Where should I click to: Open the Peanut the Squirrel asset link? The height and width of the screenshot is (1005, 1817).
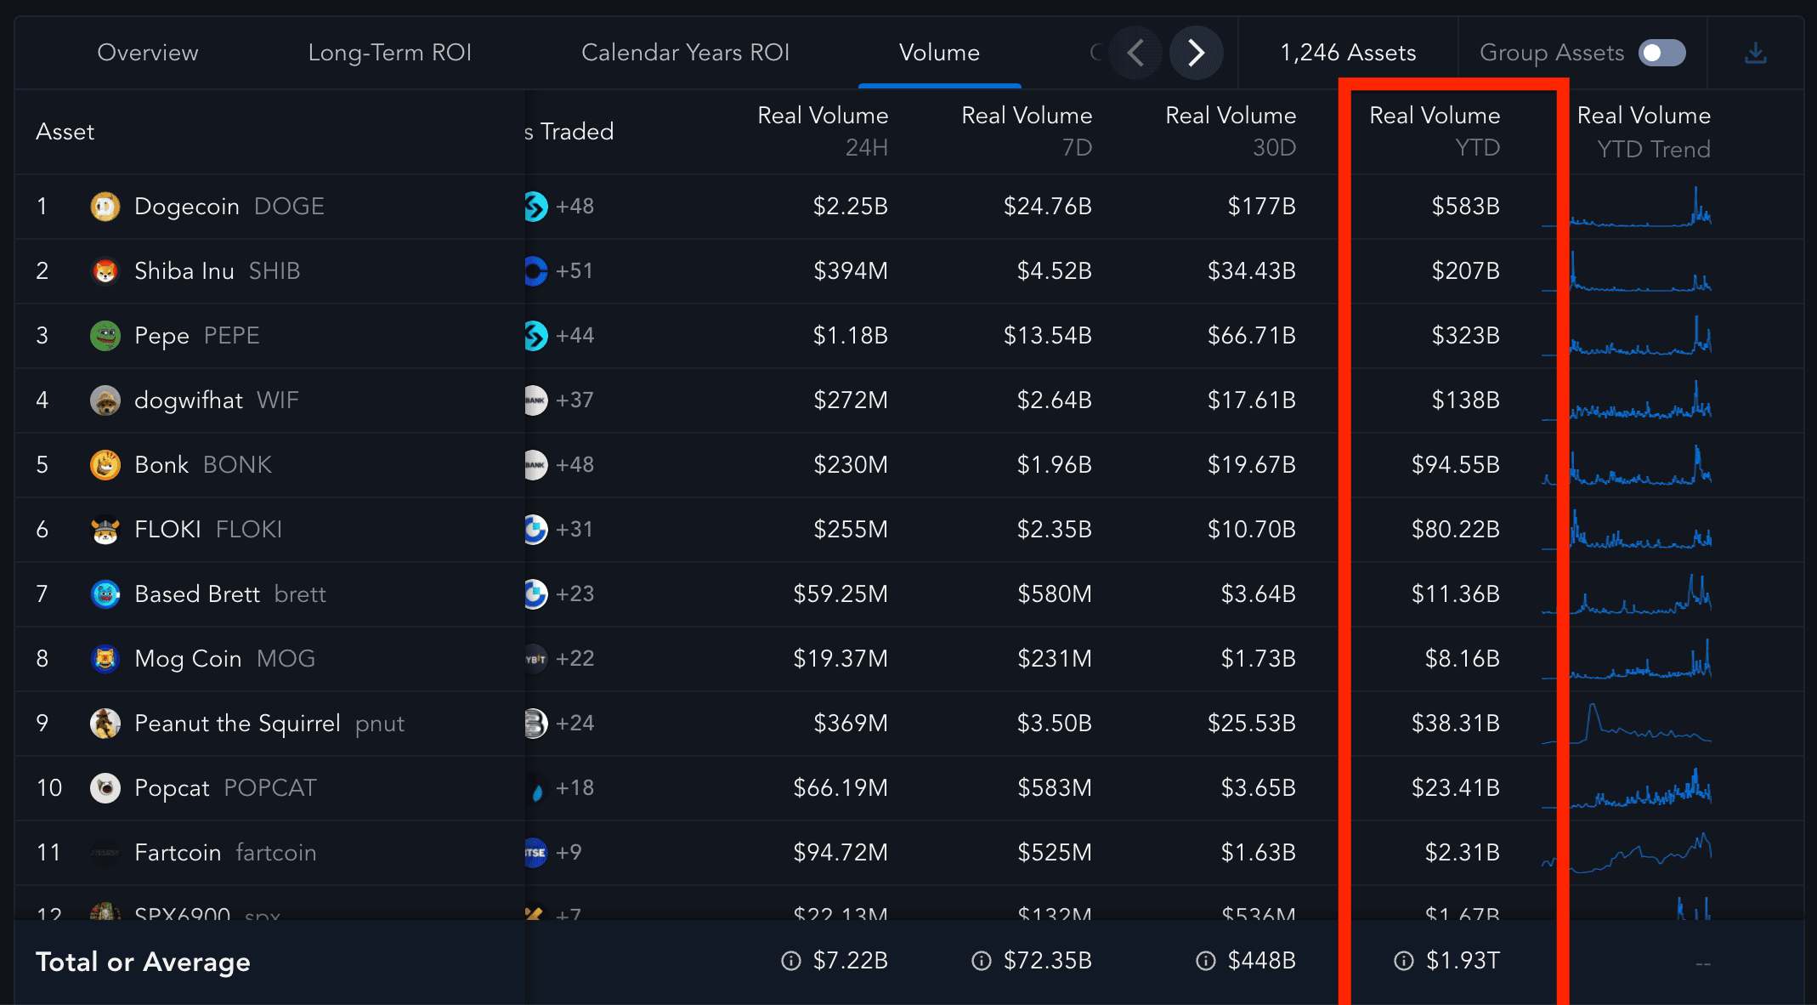pyautogui.click(x=237, y=724)
